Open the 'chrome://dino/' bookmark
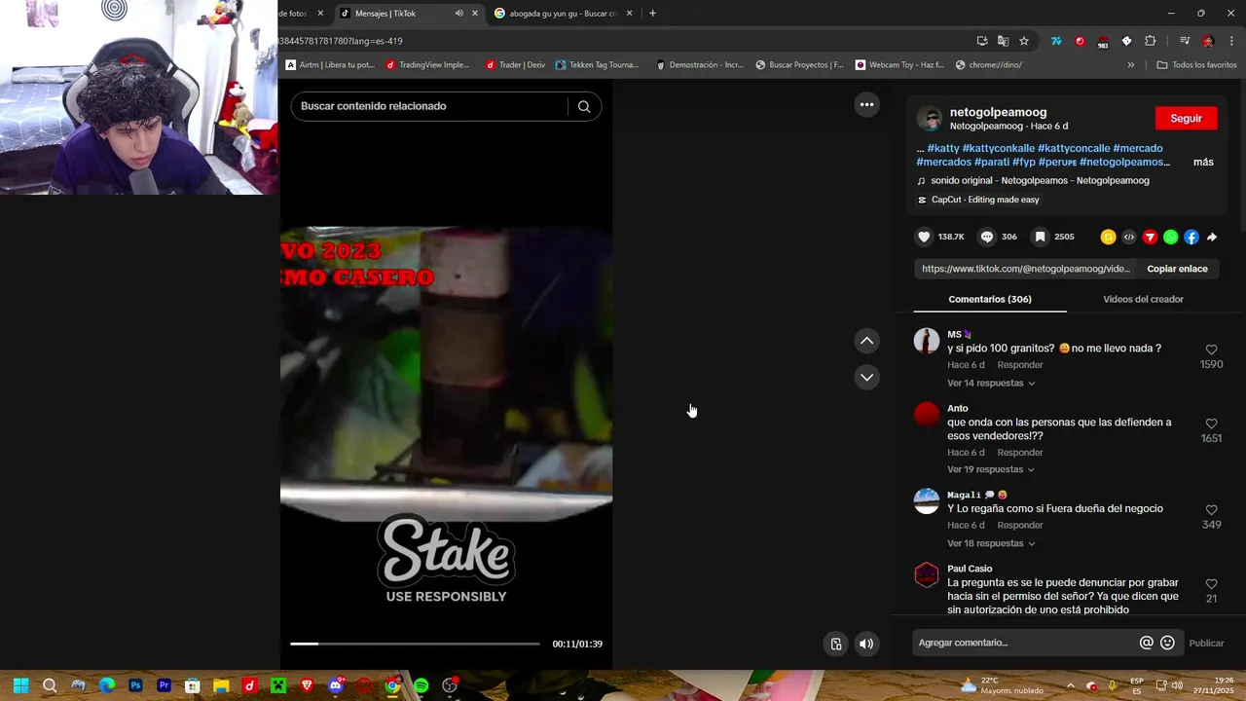This screenshot has height=701, width=1246. click(989, 65)
